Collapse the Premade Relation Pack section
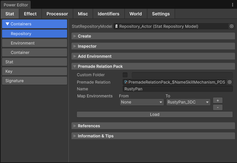 point(153,67)
